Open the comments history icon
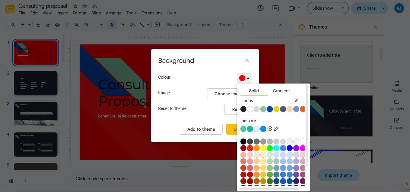 276,8
